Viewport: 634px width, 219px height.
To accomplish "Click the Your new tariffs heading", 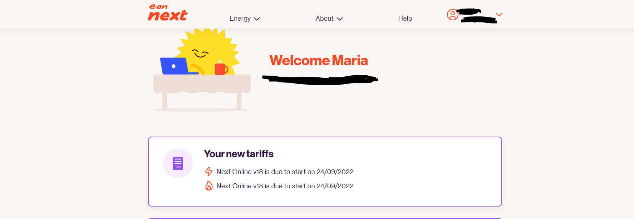I will pos(239,154).
